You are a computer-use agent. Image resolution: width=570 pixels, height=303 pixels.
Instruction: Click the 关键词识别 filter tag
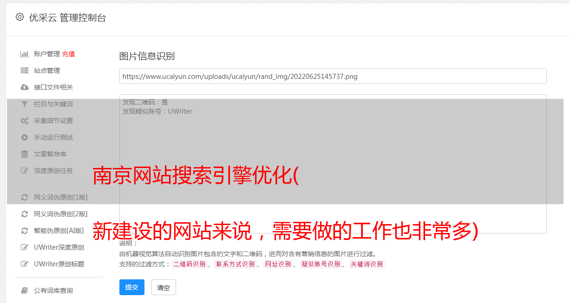[367, 264]
